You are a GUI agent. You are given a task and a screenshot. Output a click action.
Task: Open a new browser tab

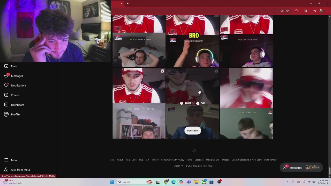pos(127,3)
